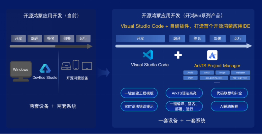Image resolution: width=262 pixels, height=134 pixels.
Task: Click the yellow Visual Studio Code + 自研插件 headline
Action: tap(185, 26)
